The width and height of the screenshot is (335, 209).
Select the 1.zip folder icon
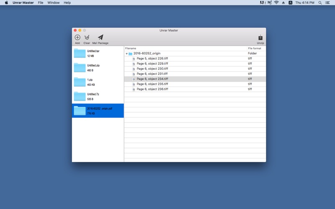(x=80, y=82)
